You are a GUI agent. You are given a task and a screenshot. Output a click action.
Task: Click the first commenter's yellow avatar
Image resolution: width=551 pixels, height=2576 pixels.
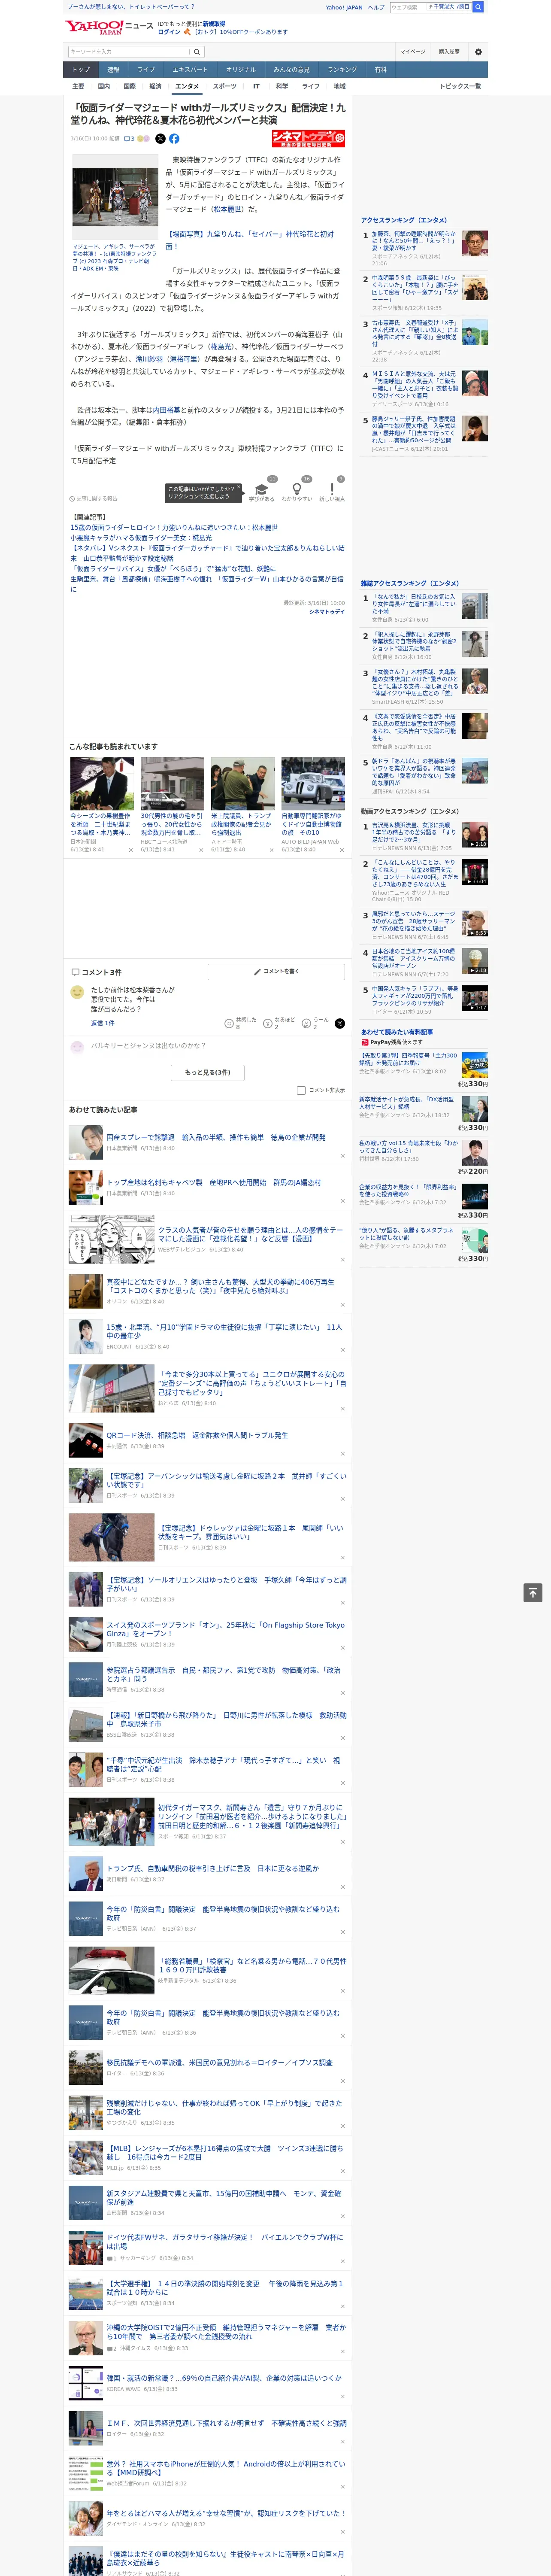(x=77, y=992)
